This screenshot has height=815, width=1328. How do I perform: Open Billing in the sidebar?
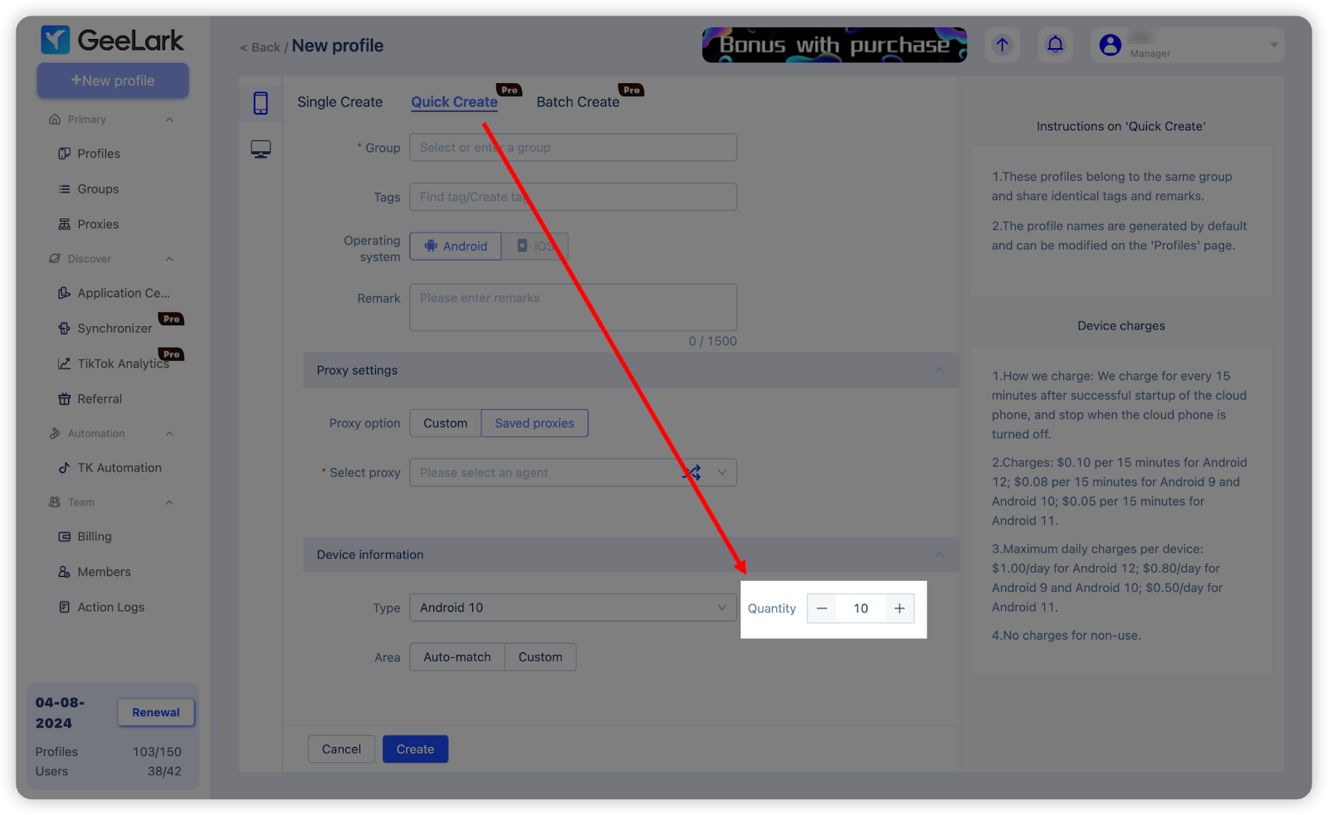point(85,537)
